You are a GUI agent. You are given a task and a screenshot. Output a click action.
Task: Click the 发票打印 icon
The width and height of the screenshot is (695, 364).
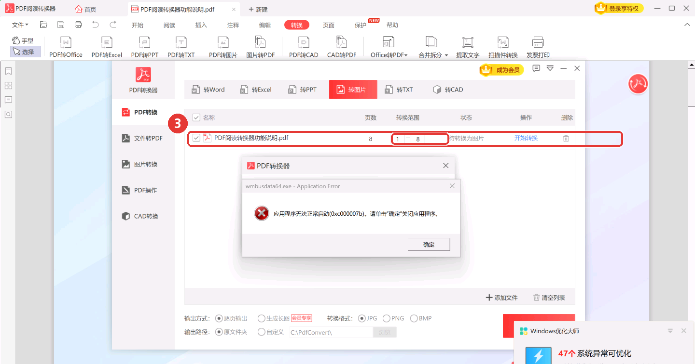coord(538,47)
